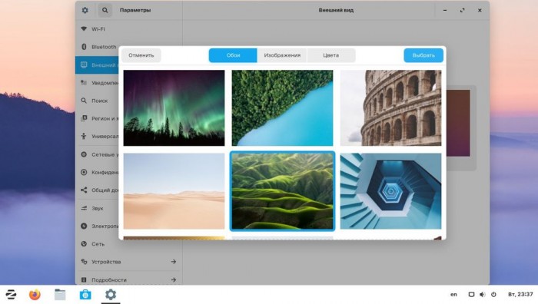The width and height of the screenshot is (538, 304).
Task: Switch keyboard layout indicator 'en'
Action: tap(453, 294)
